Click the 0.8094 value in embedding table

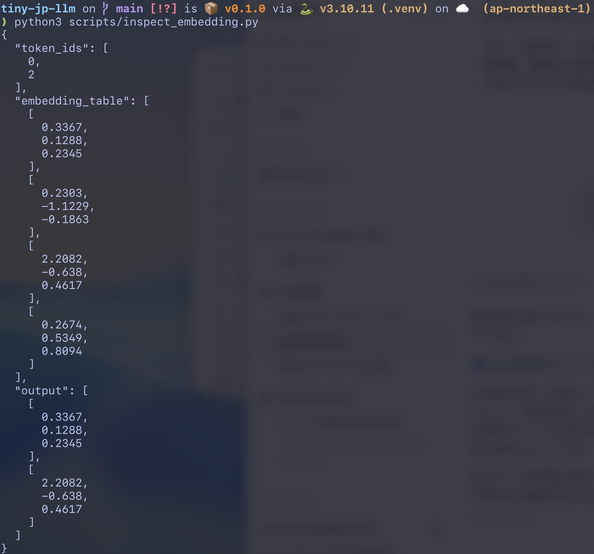62,351
